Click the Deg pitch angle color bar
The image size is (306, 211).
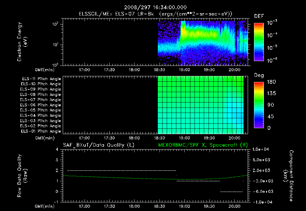(259, 105)
